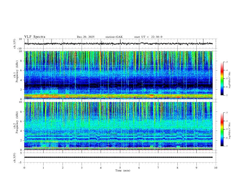
Task: Click the ch.1 voltage waveform trace
Action: pyautogui.click(x=118, y=44)
